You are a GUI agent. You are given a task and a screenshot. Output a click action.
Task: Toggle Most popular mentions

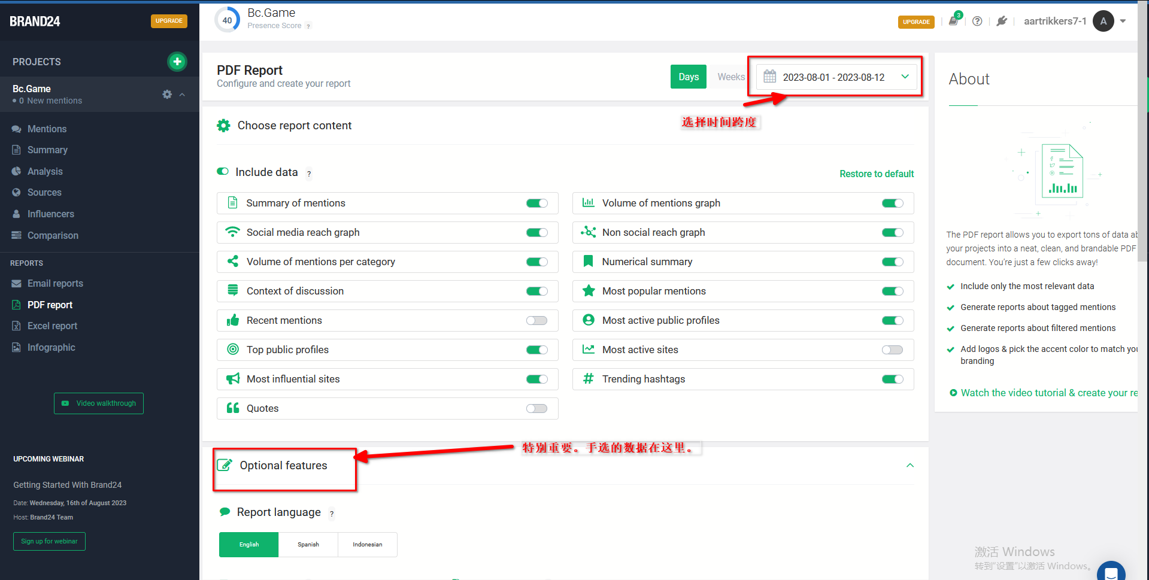(x=893, y=291)
